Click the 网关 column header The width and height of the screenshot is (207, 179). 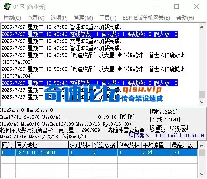coord(8,145)
